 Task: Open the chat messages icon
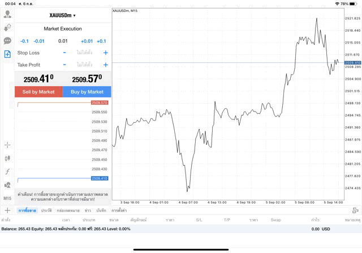coord(7,41)
